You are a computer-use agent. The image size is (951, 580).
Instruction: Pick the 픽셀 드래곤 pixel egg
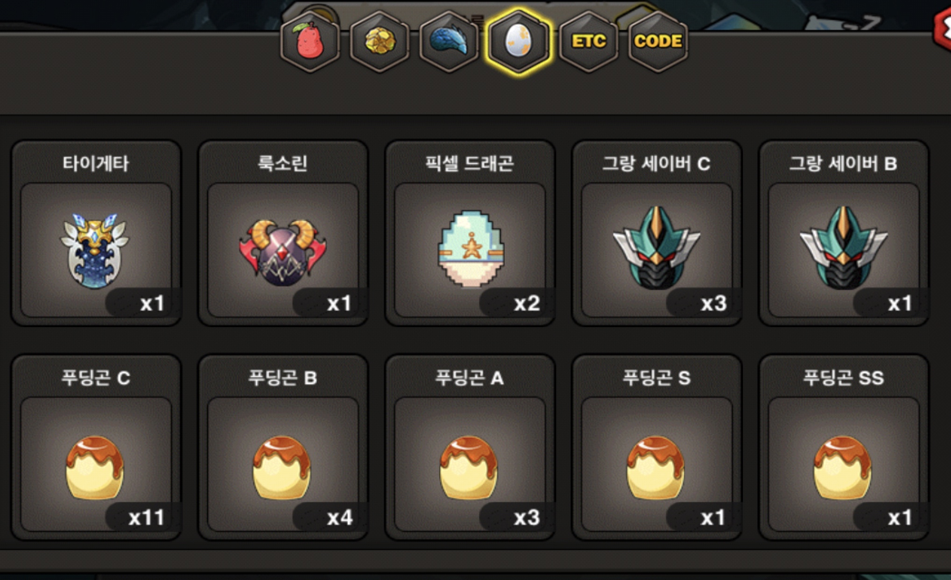coord(470,249)
